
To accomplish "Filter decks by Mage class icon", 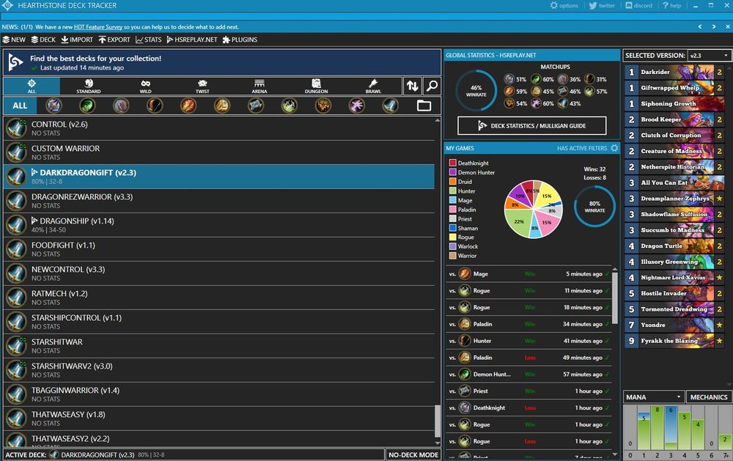I will tap(188, 106).
